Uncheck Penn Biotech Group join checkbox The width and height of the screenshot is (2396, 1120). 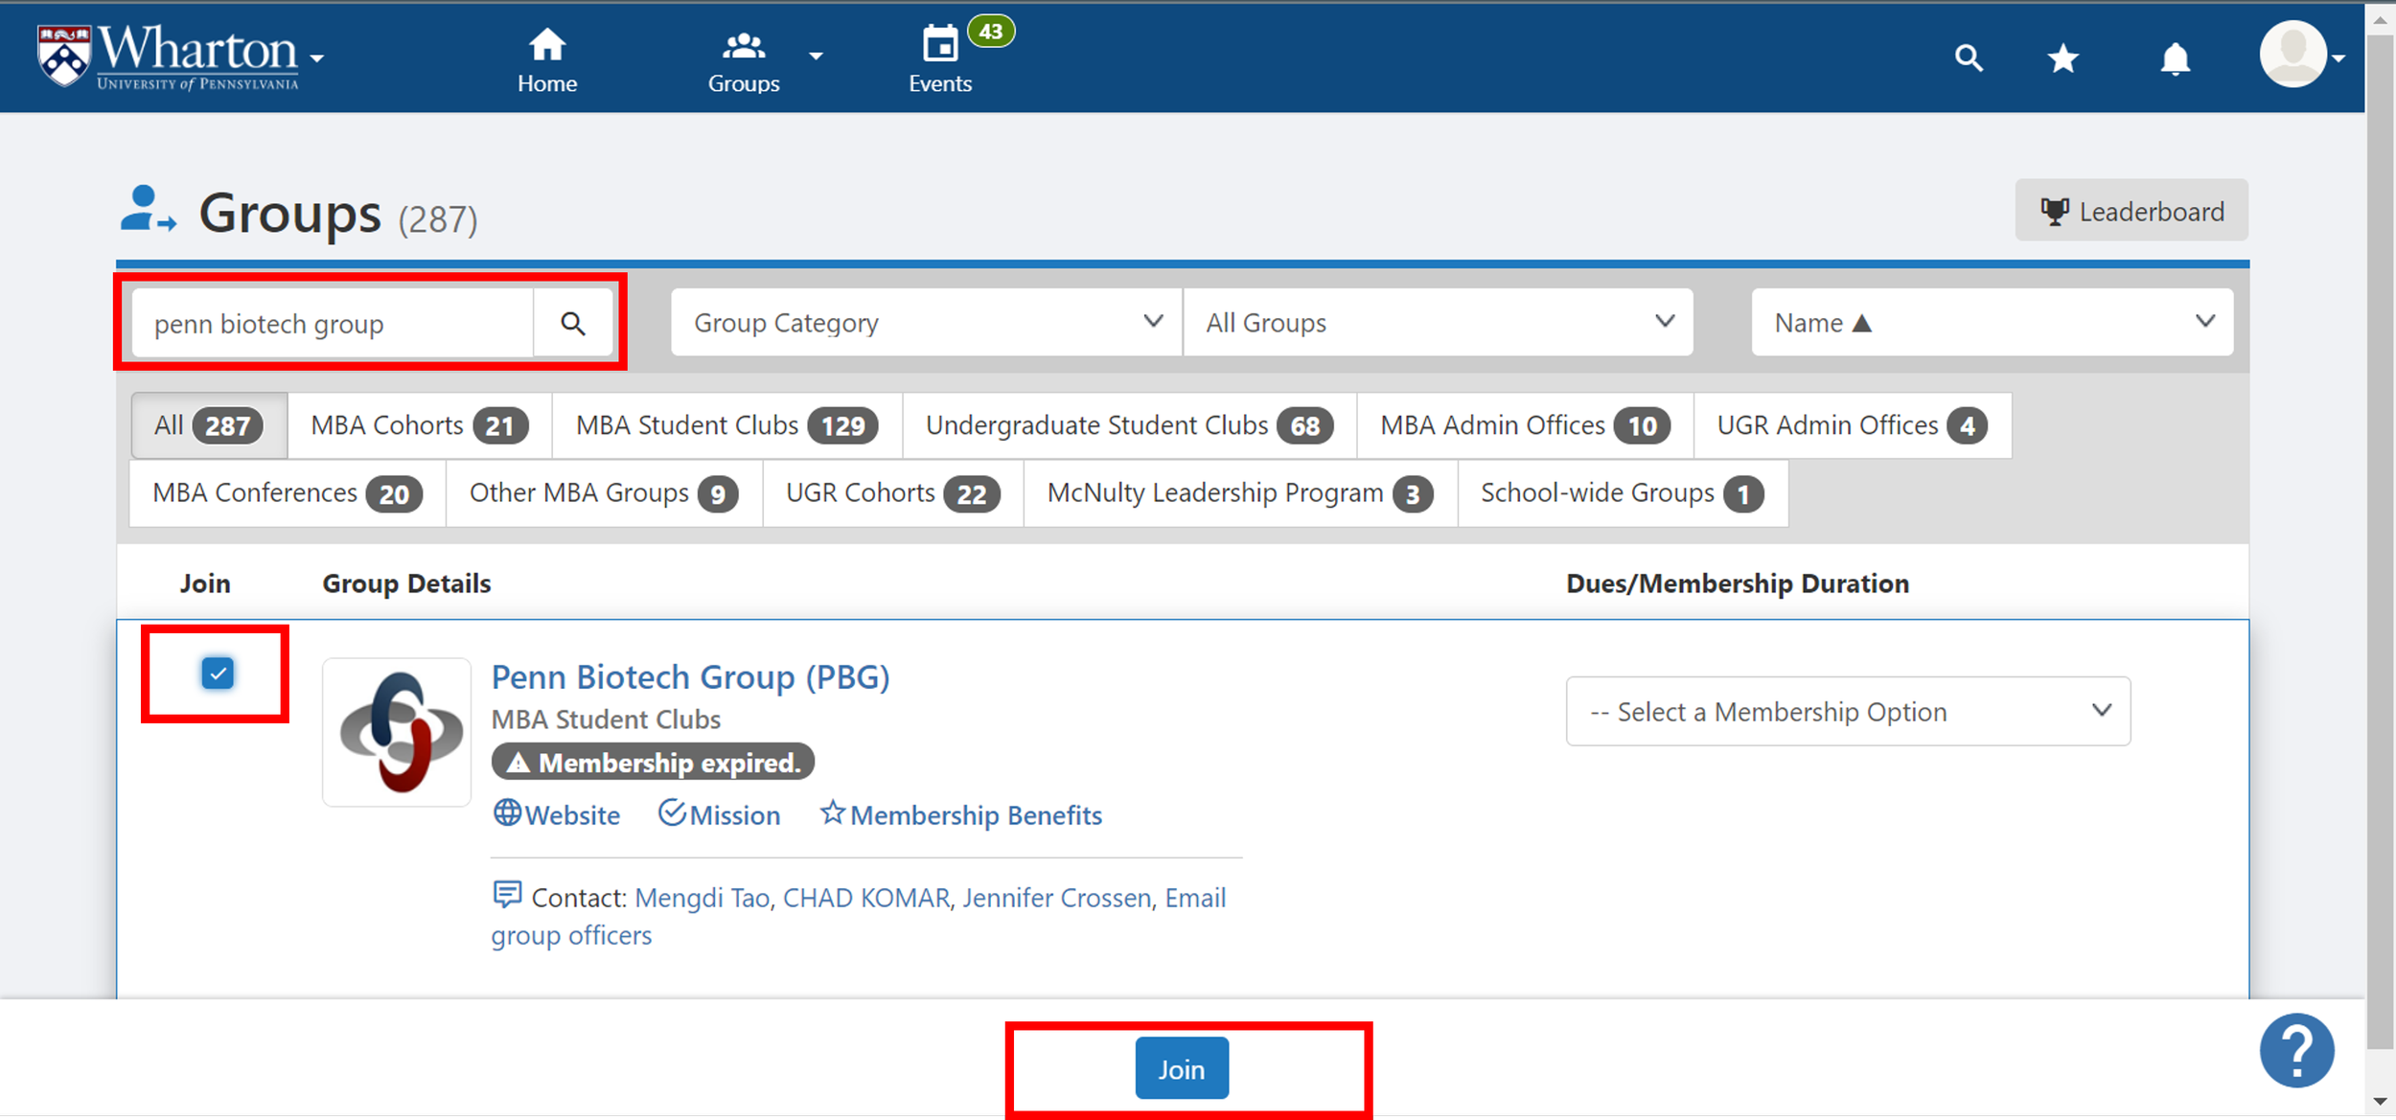click(x=218, y=674)
